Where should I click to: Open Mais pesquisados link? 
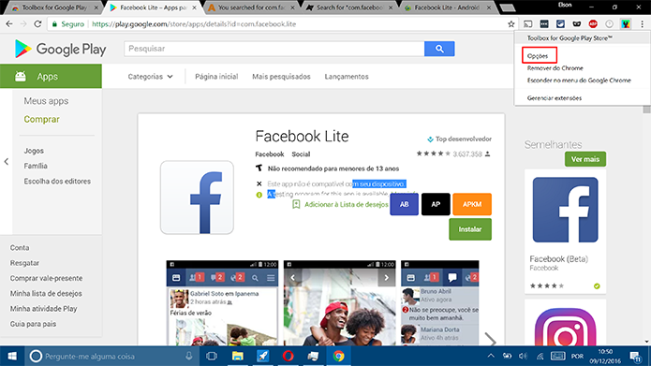click(x=281, y=77)
